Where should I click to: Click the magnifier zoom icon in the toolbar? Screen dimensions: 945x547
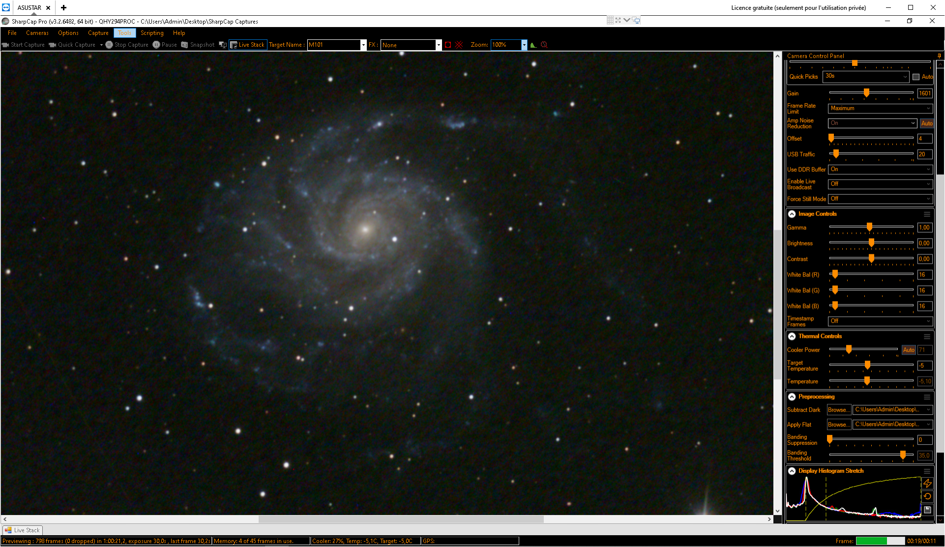[544, 45]
